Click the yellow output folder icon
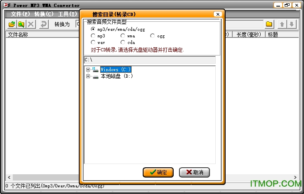 click(269, 24)
